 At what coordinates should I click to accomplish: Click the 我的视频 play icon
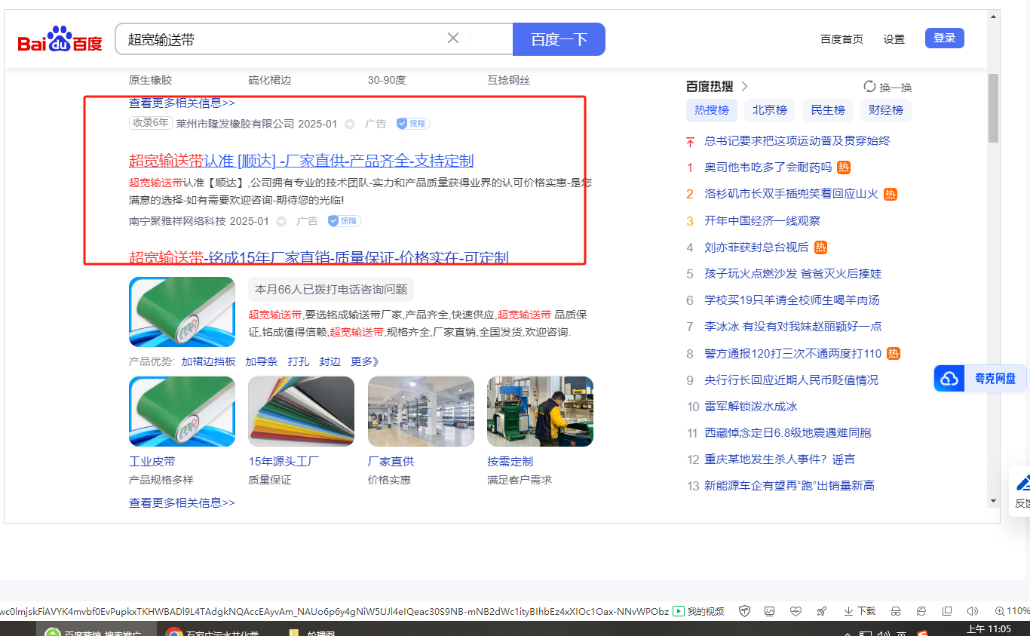tap(679, 611)
